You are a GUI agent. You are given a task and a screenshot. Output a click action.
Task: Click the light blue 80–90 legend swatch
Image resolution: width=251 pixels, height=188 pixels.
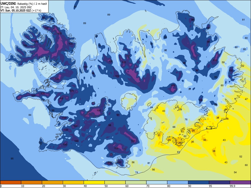click(178, 182)
